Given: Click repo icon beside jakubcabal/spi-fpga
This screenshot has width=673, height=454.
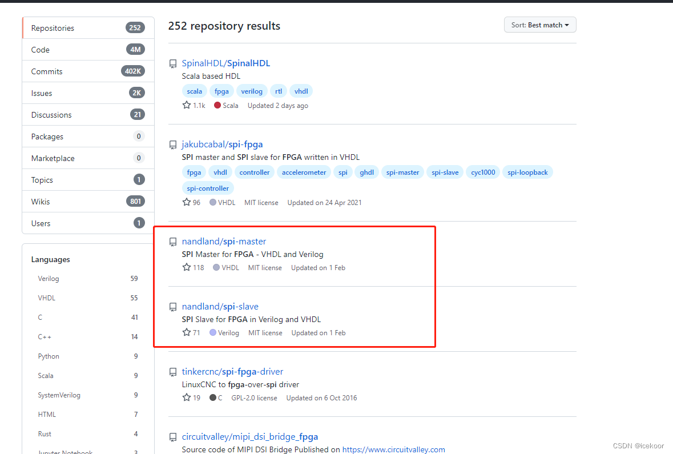Looking at the screenshot, I should [173, 145].
